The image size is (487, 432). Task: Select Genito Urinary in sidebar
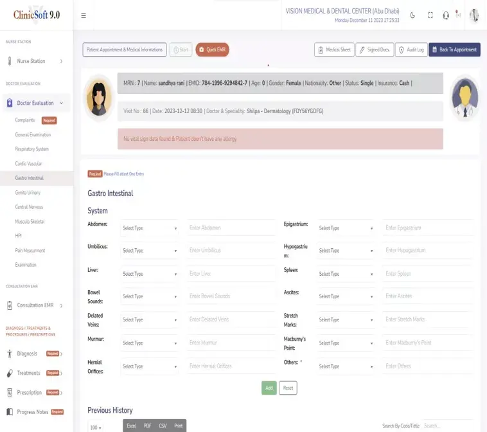point(28,192)
